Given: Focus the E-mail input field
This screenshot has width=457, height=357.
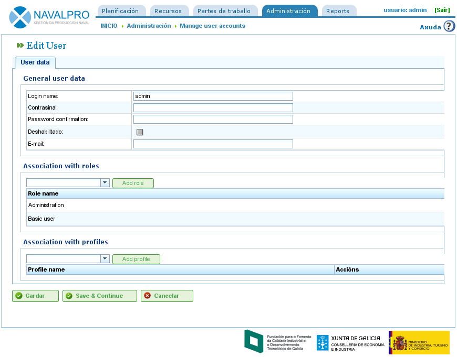Looking at the screenshot, I should (x=213, y=144).
